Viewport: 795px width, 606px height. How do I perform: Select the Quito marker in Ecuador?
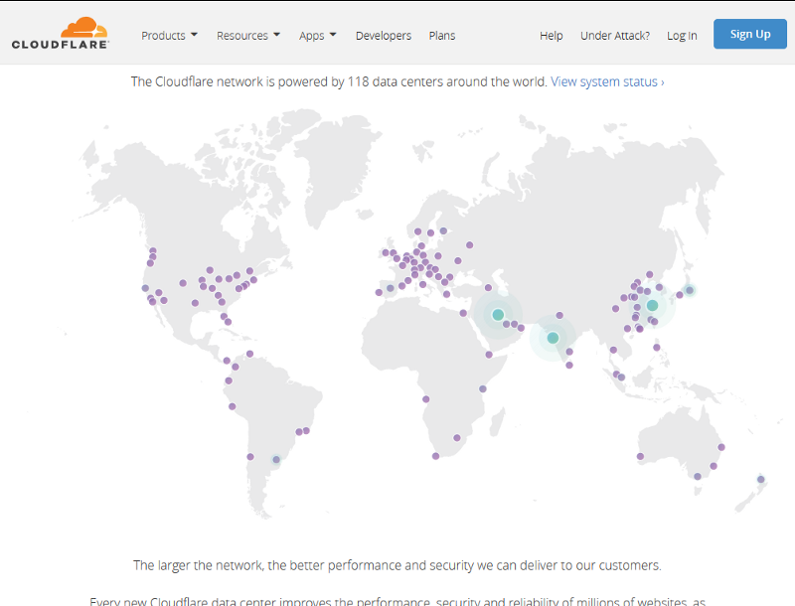[x=229, y=380]
